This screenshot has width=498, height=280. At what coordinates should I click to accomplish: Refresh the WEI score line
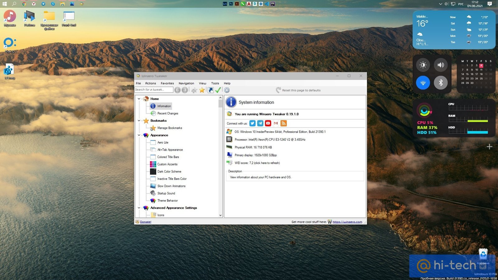(257, 163)
